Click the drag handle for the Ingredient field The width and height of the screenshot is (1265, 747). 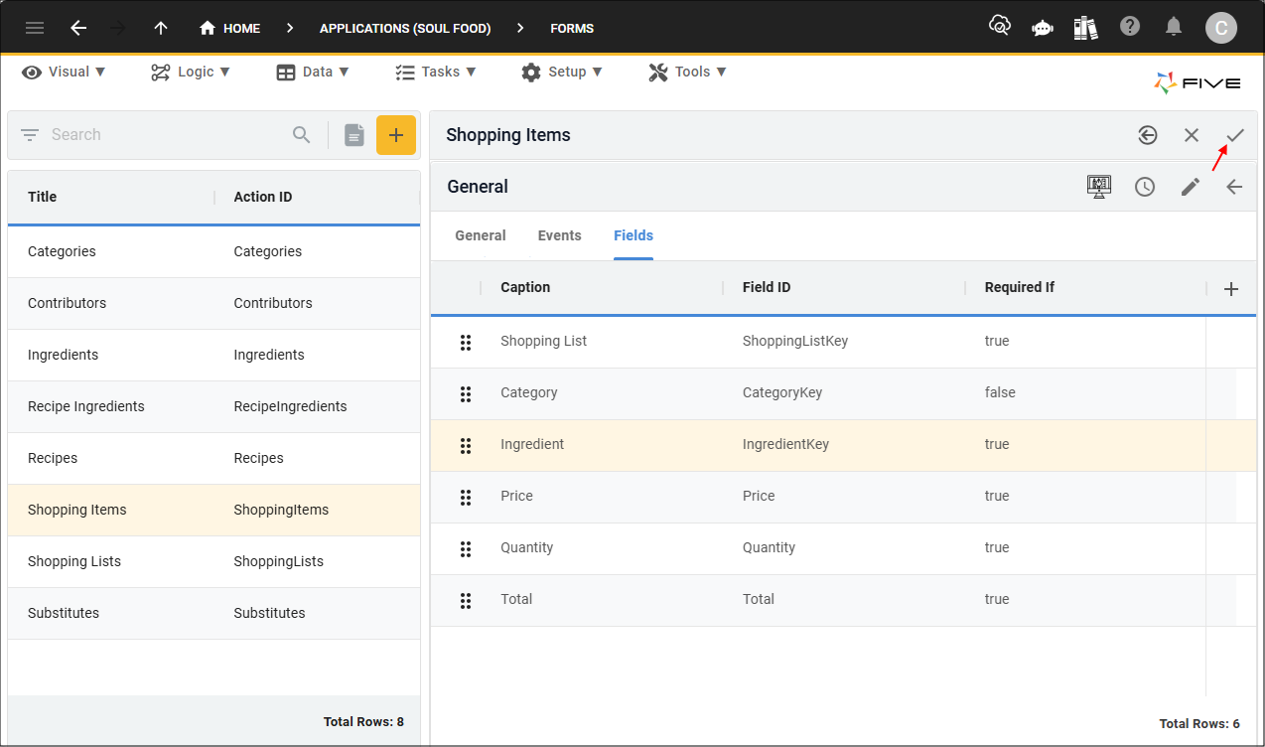click(x=465, y=445)
